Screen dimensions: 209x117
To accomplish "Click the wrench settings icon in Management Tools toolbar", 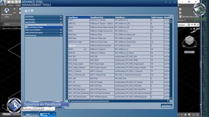I will coord(32,11).
